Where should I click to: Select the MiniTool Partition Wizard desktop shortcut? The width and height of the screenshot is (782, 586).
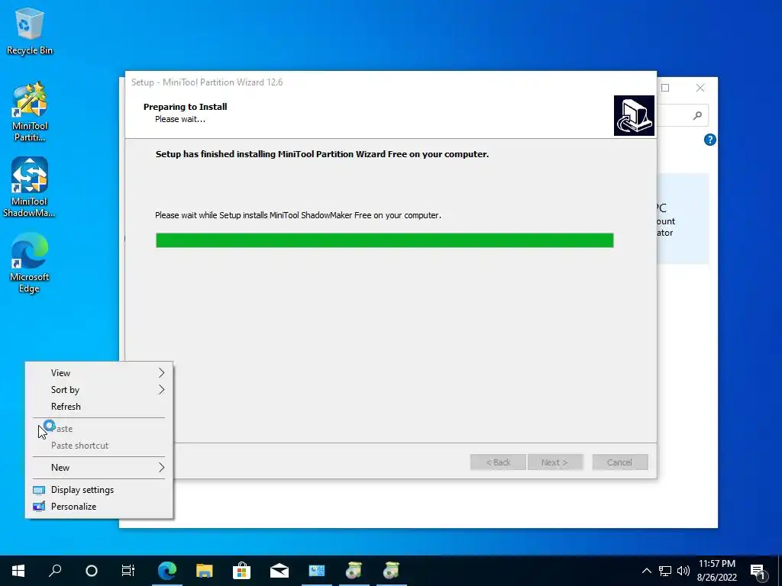pyautogui.click(x=30, y=111)
